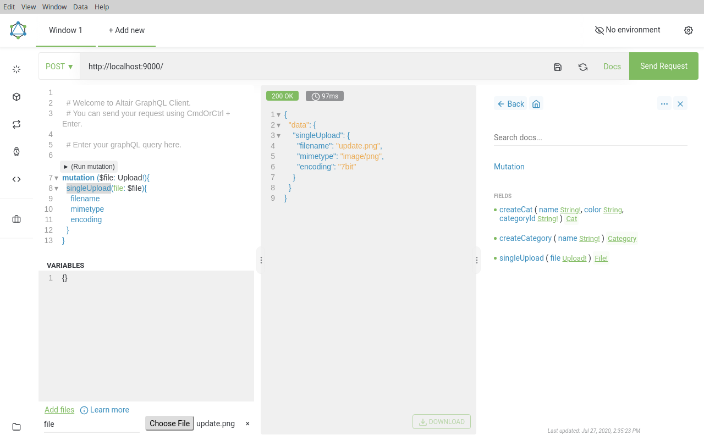
Task: Open the HTTP method POST dropdown
Action: point(59,66)
